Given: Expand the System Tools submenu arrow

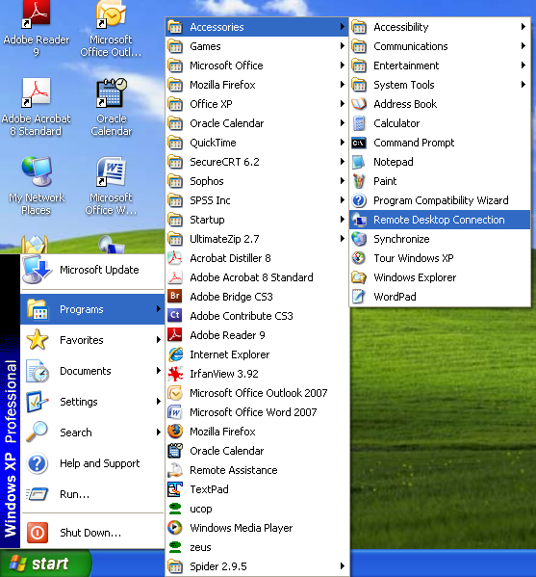Looking at the screenshot, I should (523, 84).
